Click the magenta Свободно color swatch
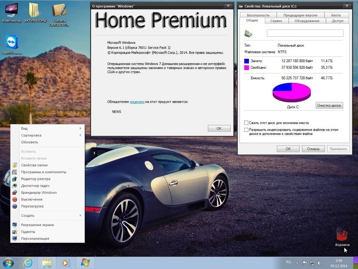This screenshot has width=358, height=269. (246, 67)
